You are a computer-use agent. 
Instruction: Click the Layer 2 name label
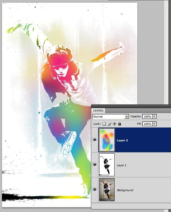(122, 140)
